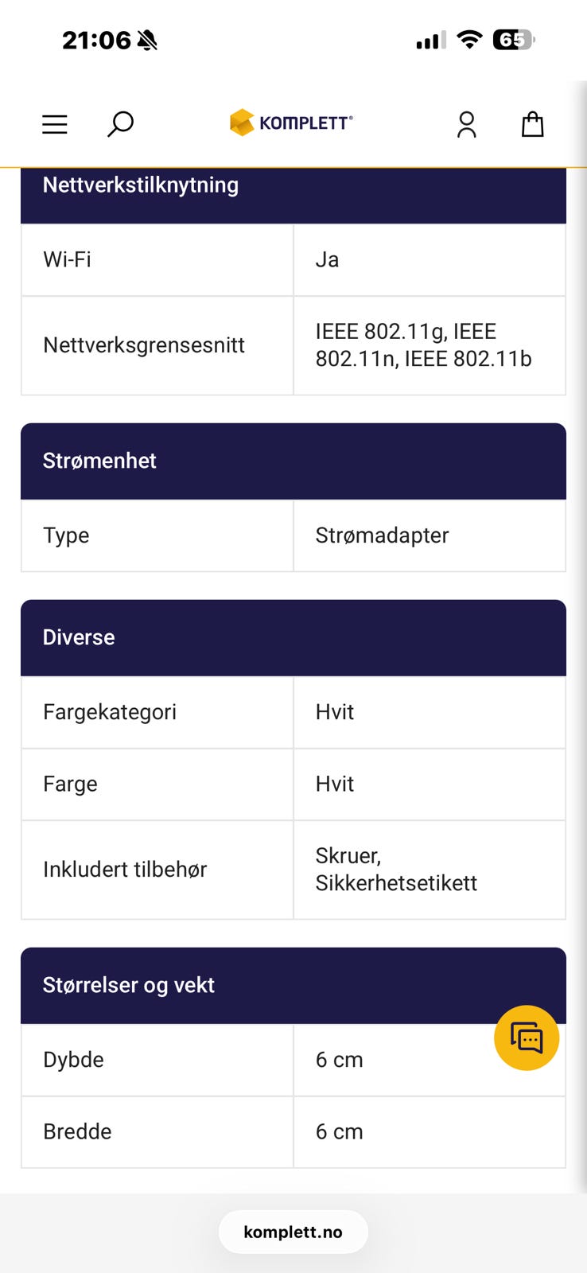
Task: Open the yellow chat support button
Action: [x=526, y=1037]
